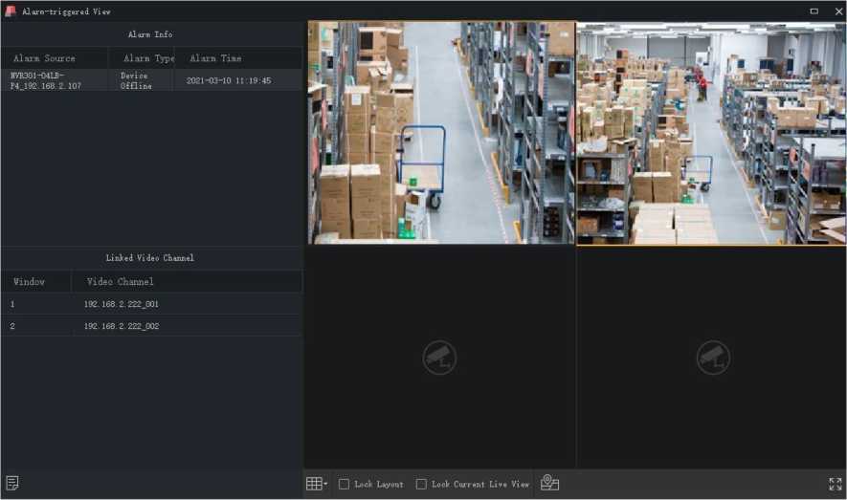Select the second warehouse overview live video
847x500 pixels.
point(711,133)
